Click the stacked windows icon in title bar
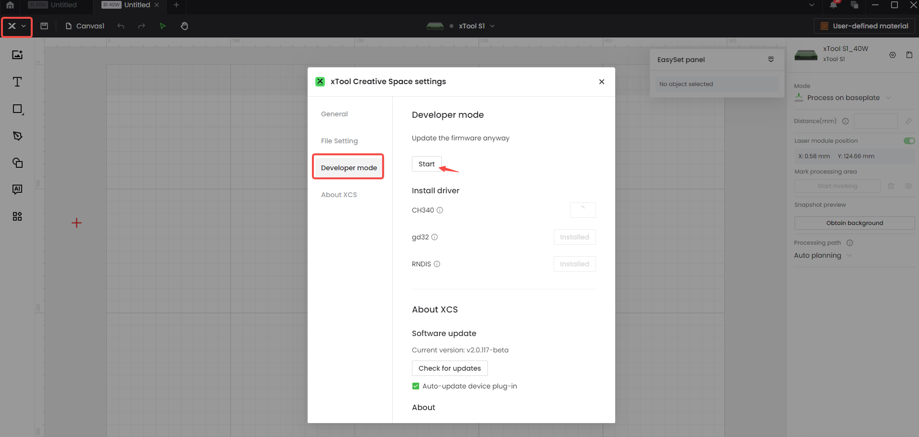Image resolution: width=919 pixels, height=437 pixels. pyautogui.click(x=855, y=5)
